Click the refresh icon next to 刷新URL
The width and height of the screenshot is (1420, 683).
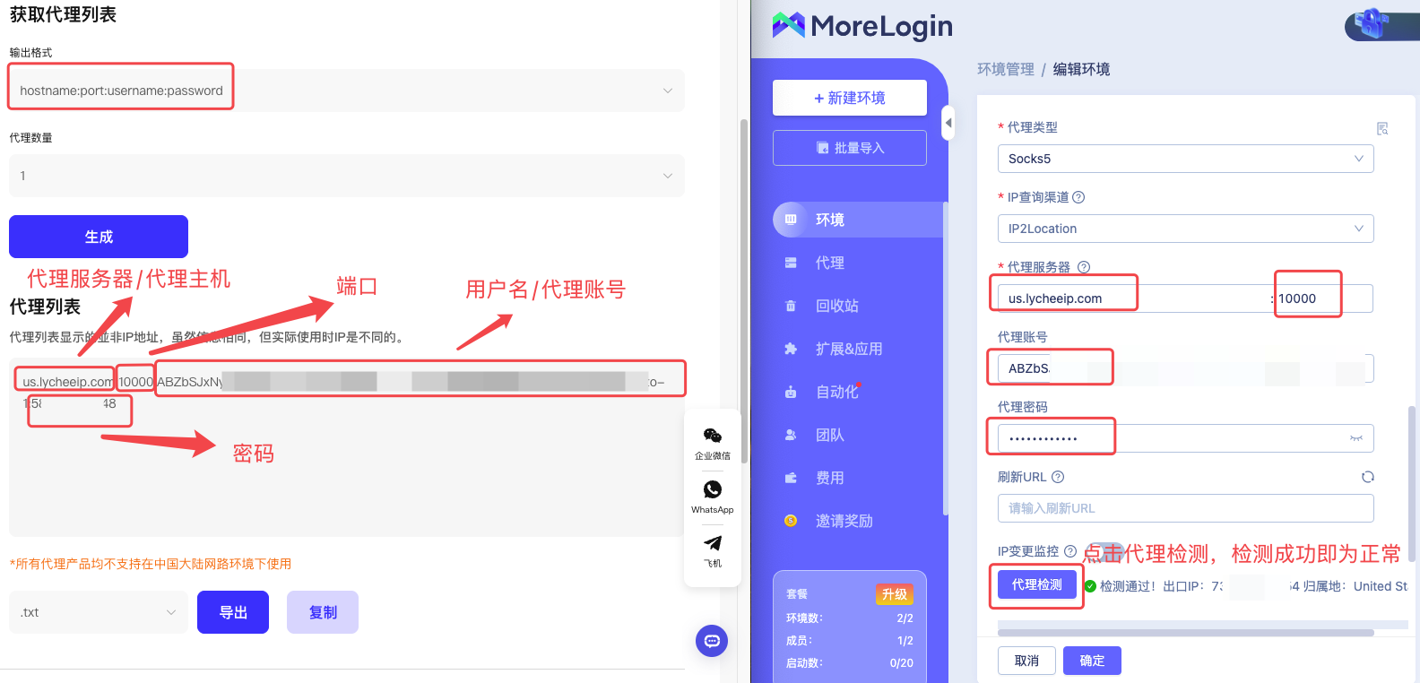point(1368,477)
